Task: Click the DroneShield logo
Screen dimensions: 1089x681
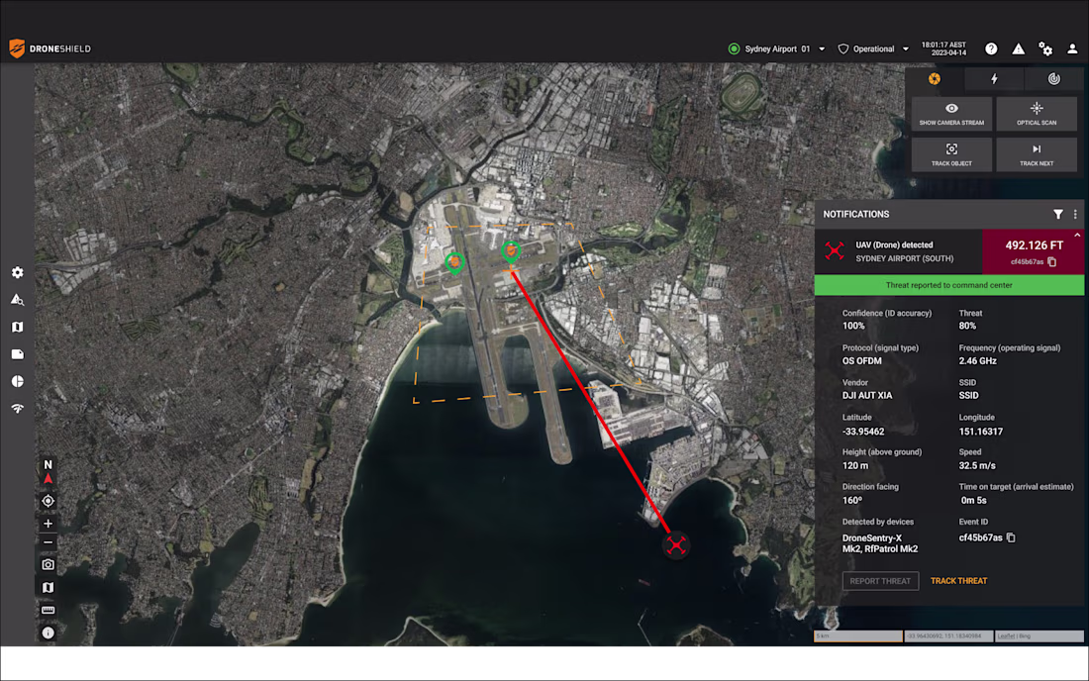Action: click(49, 49)
